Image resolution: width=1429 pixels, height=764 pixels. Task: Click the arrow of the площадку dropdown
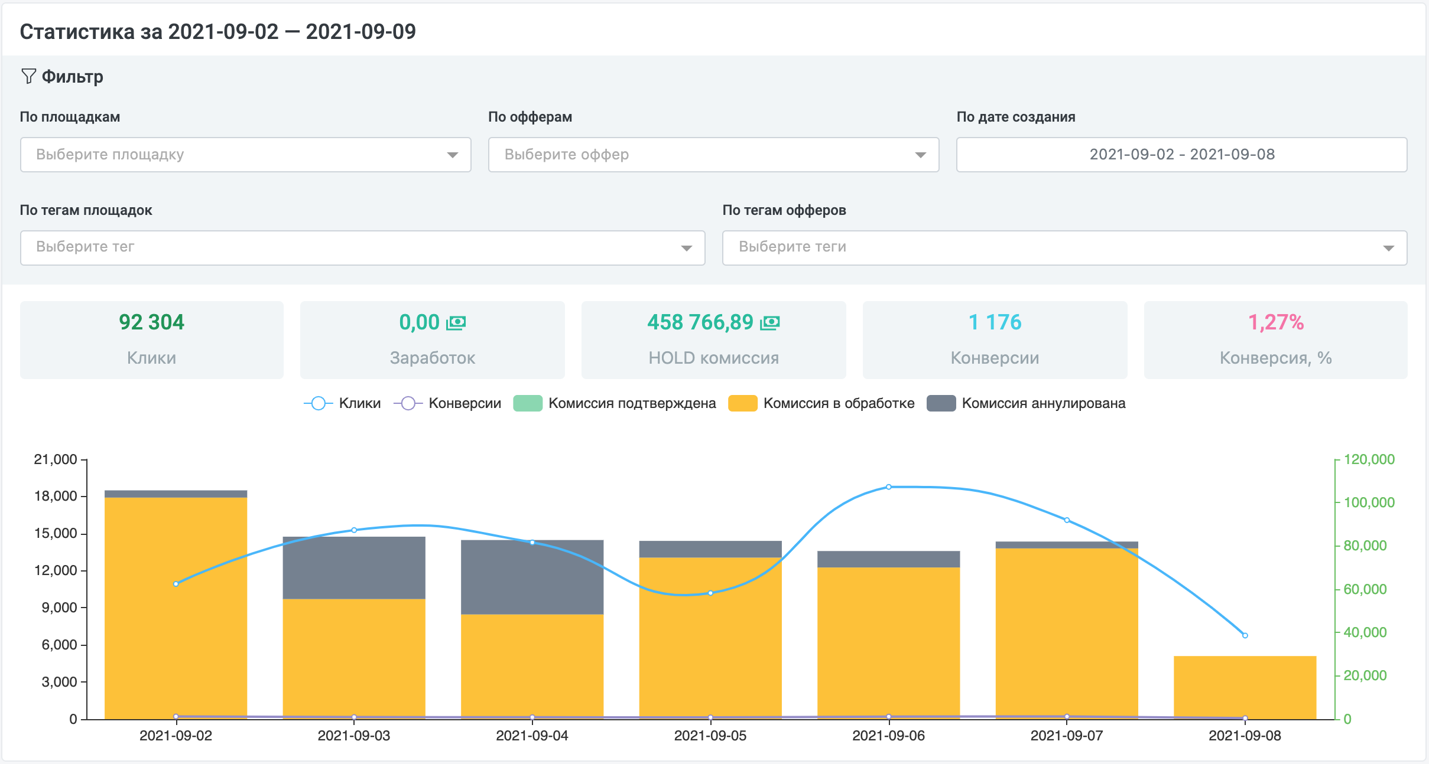pos(453,155)
